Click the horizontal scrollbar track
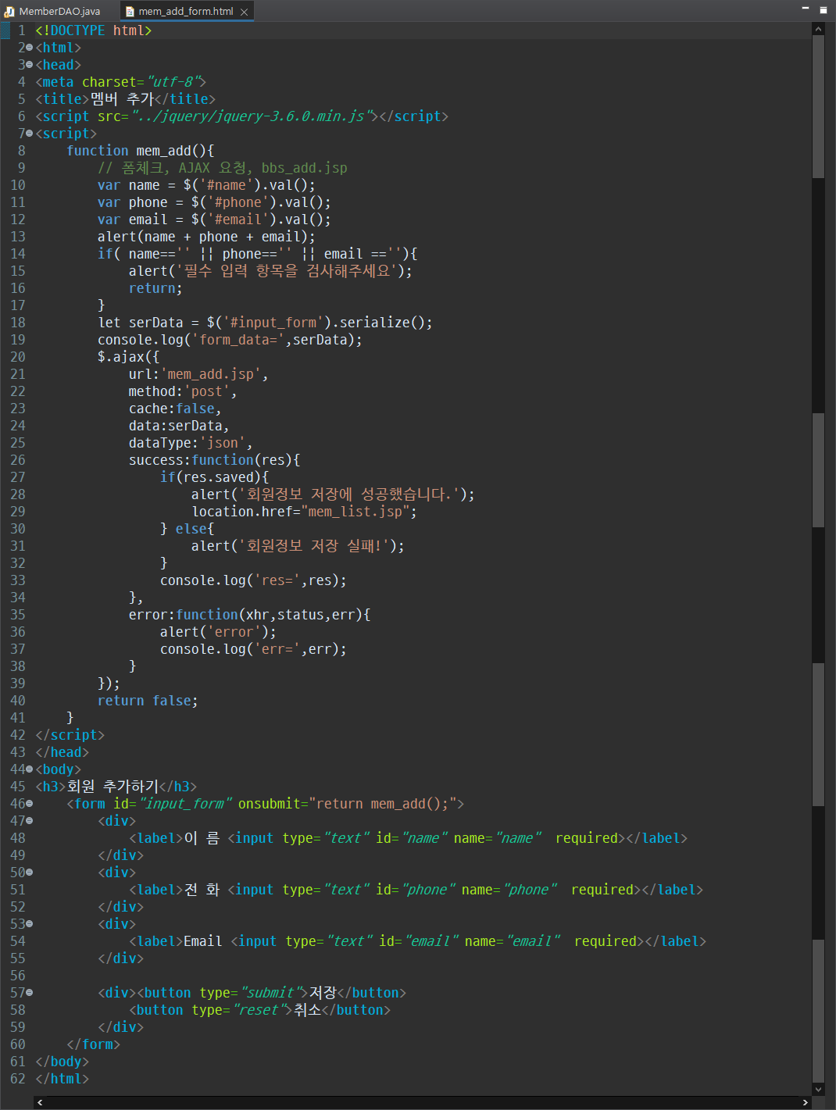Viewport: 836px width, 1110px height. point(422,1102)
